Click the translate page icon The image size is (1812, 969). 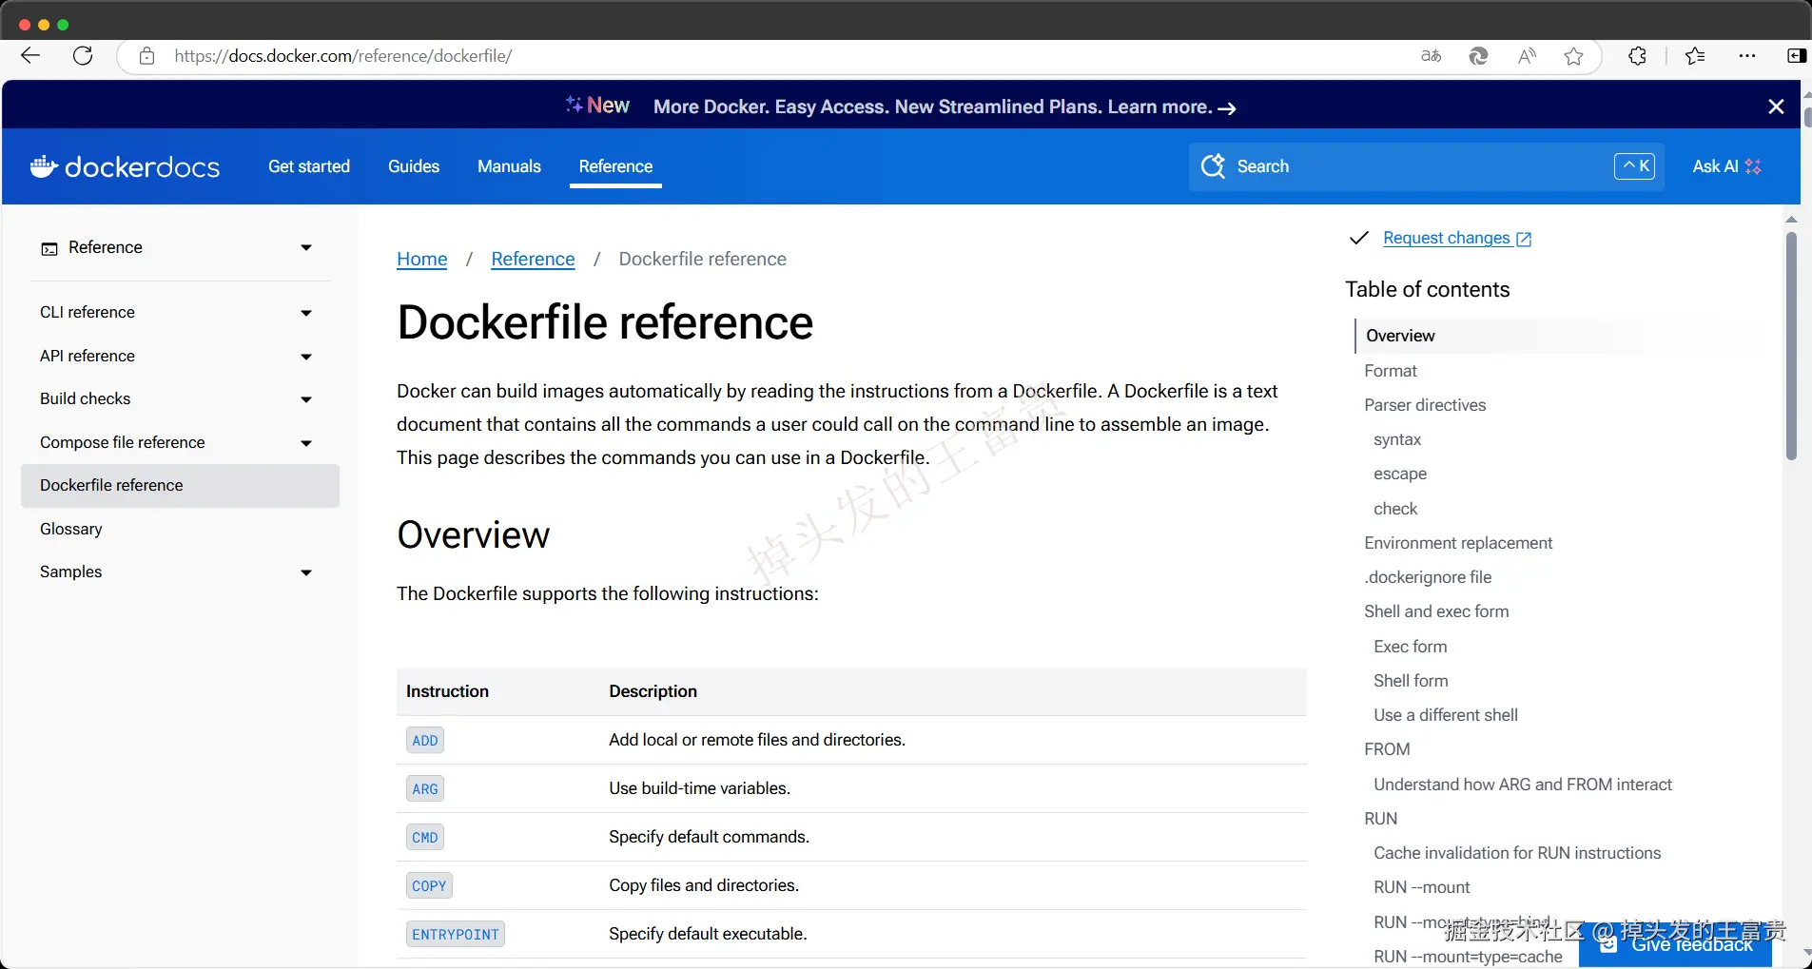pos(1431,56)
